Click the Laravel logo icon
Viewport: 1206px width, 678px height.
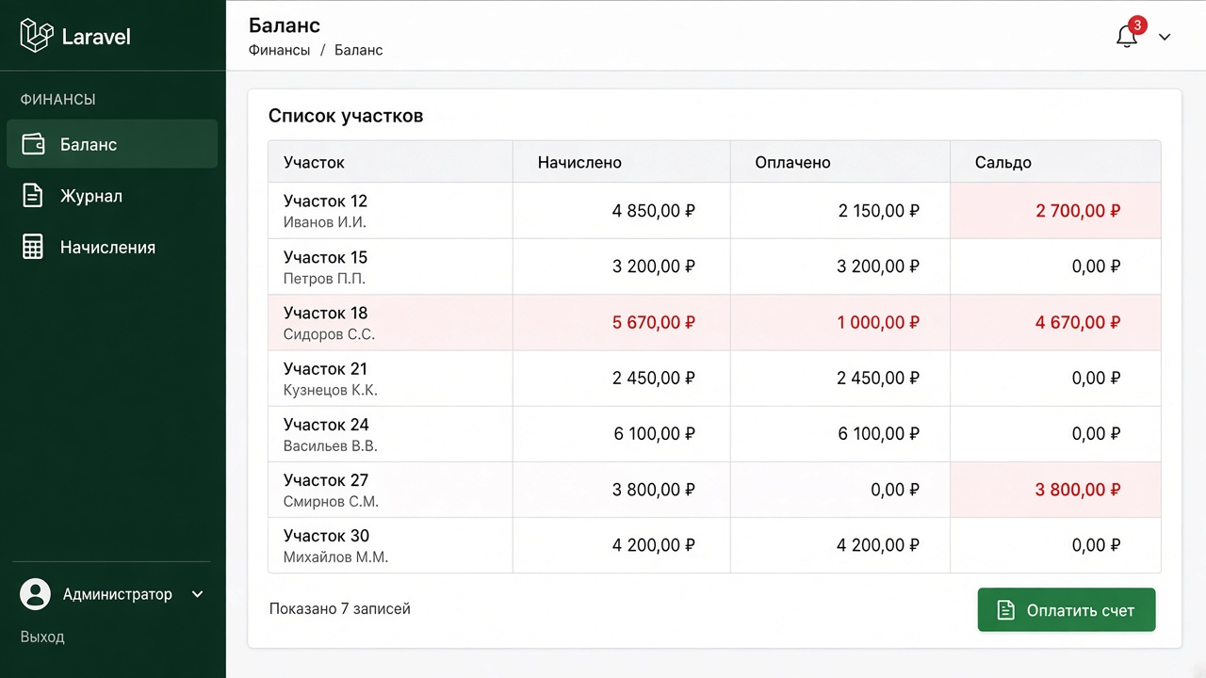36,36
